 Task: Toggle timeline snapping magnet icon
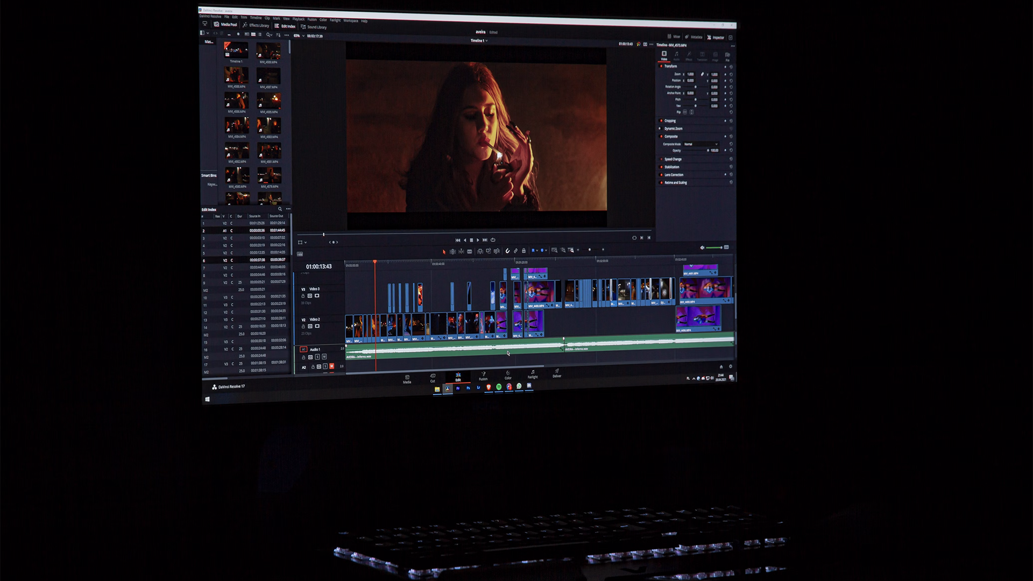coord(507,251)
